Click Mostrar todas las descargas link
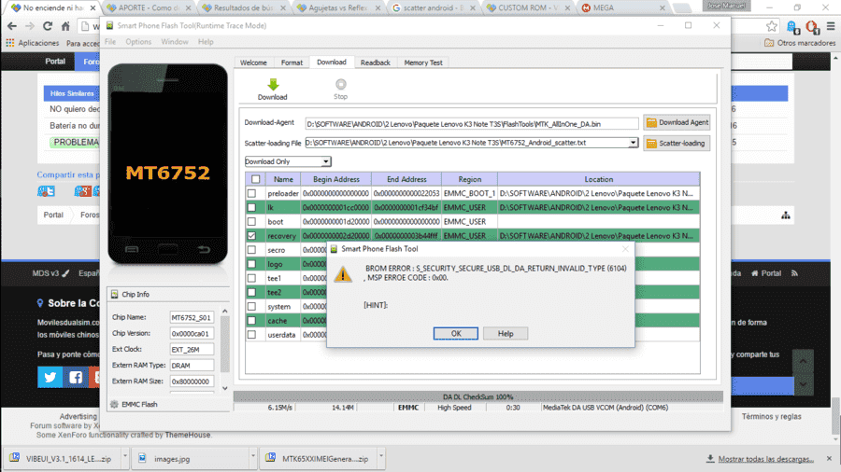 click(x=765, y=459)
